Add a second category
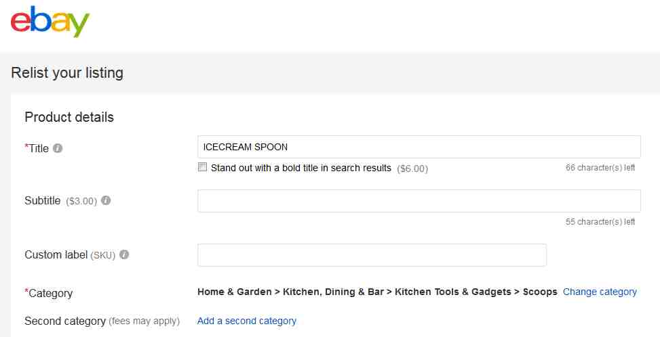 247,321
